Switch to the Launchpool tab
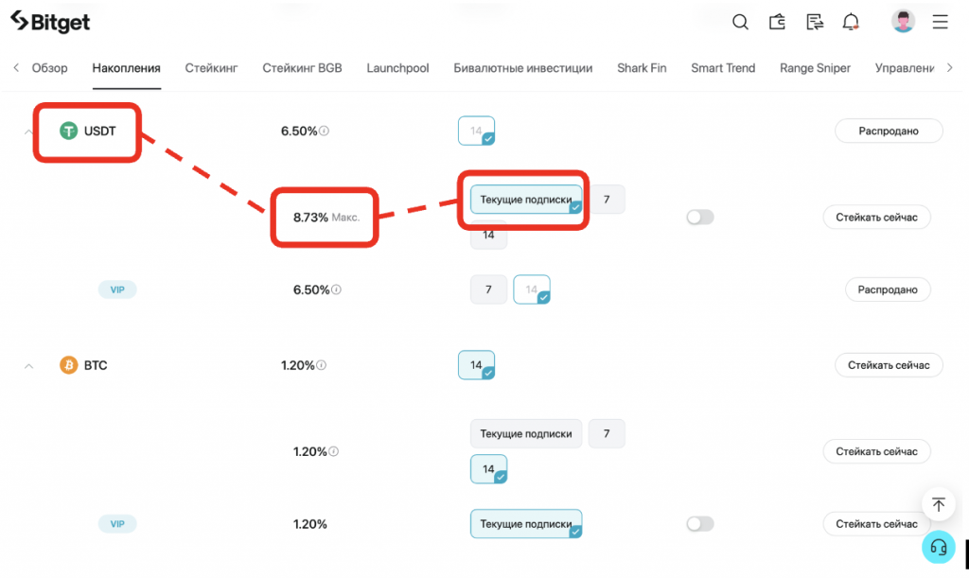969x578 pixels. (x=397, y=68)
